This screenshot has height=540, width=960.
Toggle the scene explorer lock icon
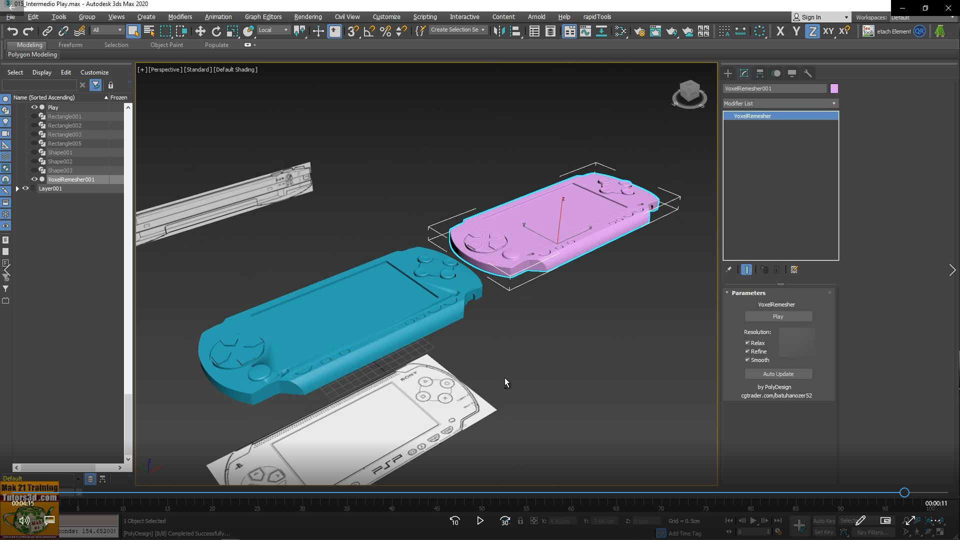click(x=110, y=85)
